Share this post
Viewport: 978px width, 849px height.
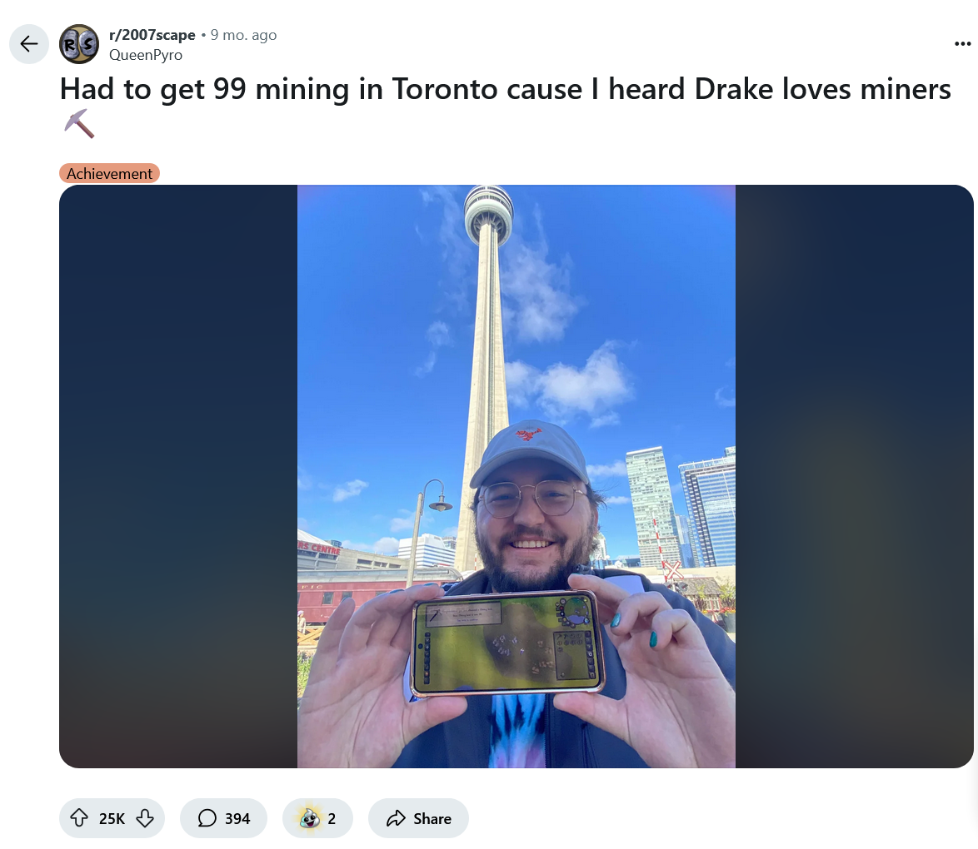[418, 818]
